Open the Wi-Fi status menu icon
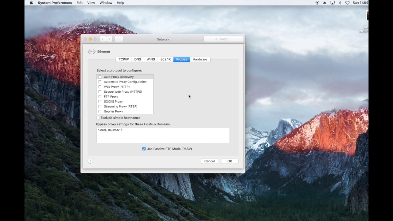Viewport: 393px width, 221px height. pos(347,3)
